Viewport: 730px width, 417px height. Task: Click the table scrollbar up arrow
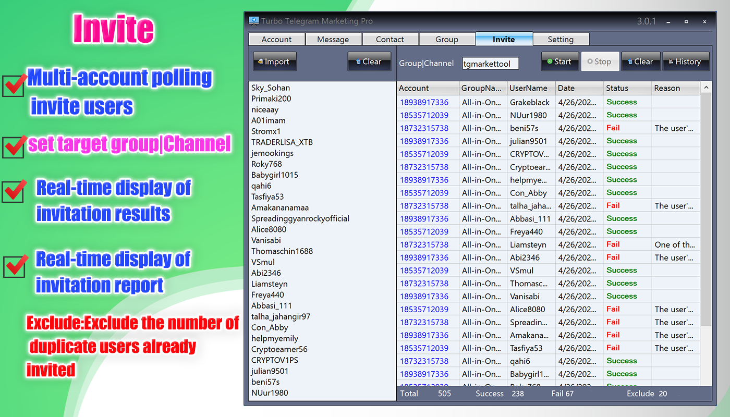click(x=707, y=88)
